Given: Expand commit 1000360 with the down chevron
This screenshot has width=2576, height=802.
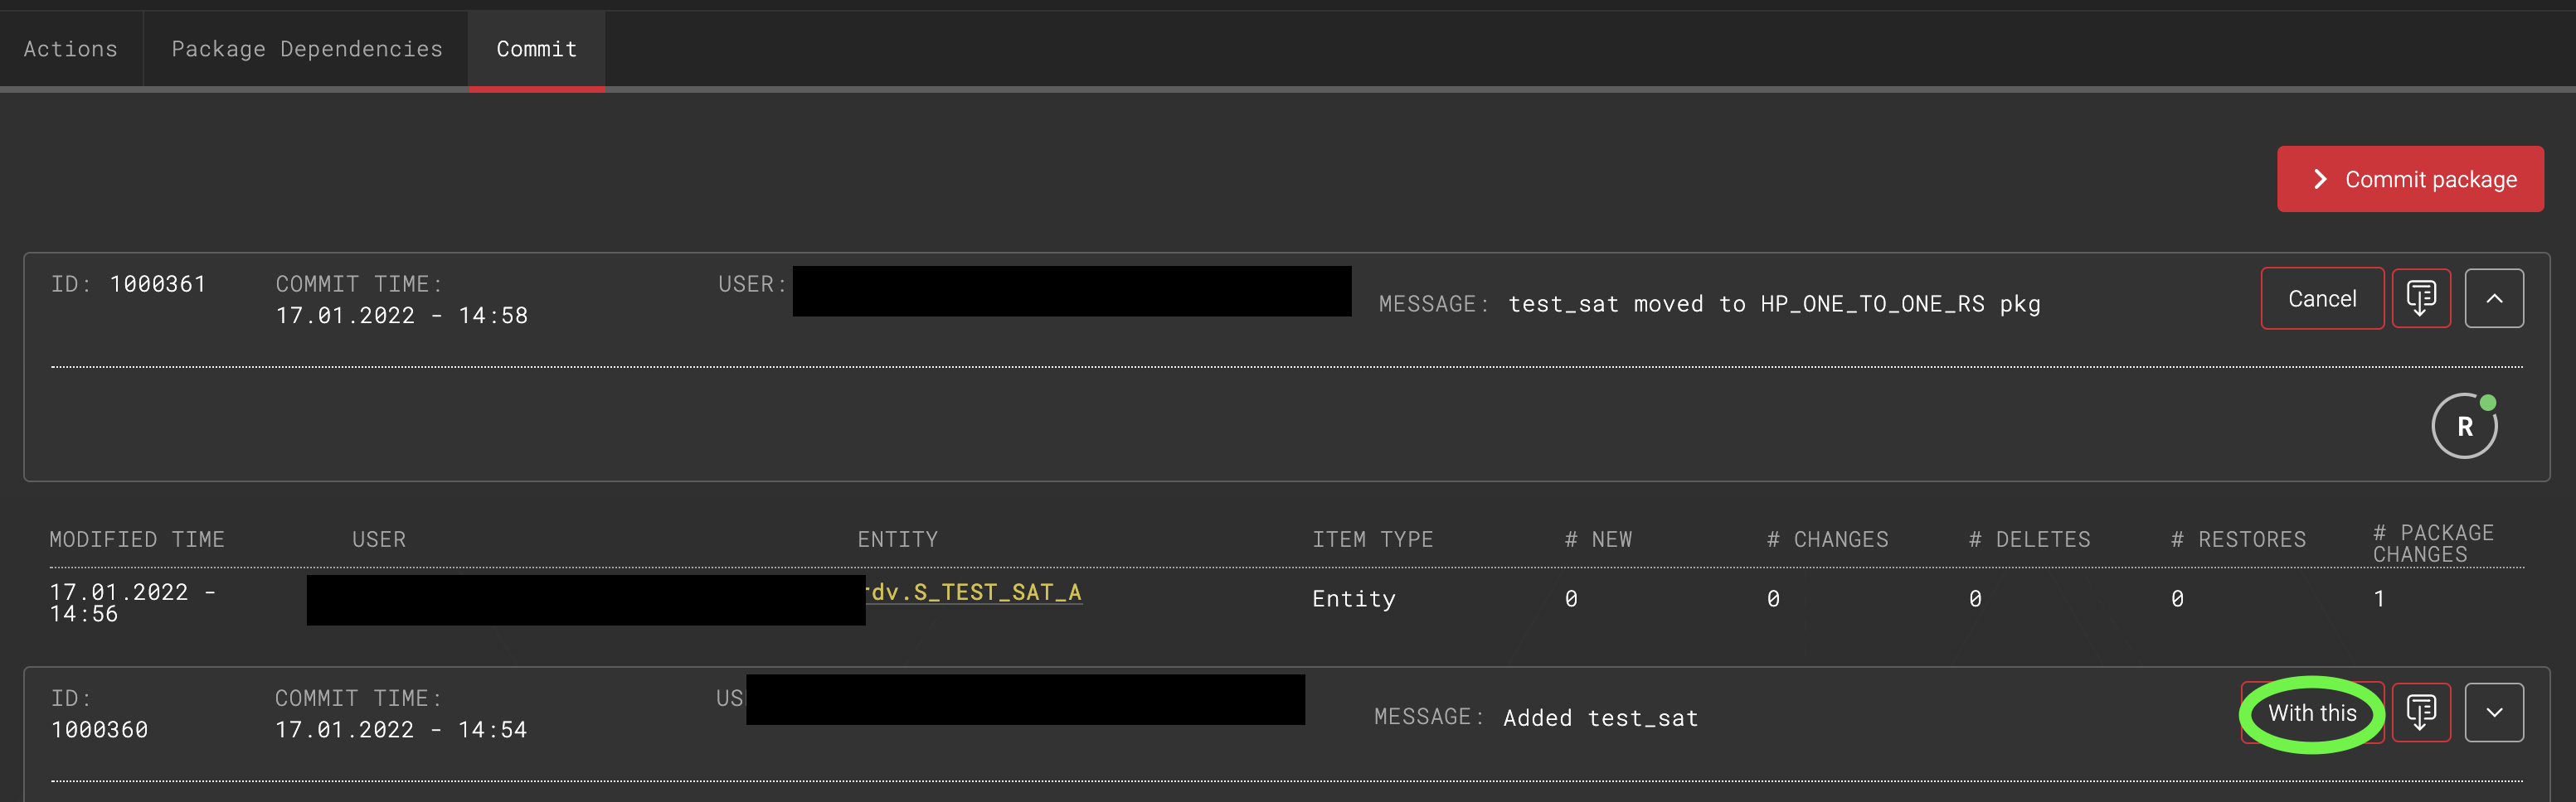Looking at the screenshot, I should pos(2494,713).
